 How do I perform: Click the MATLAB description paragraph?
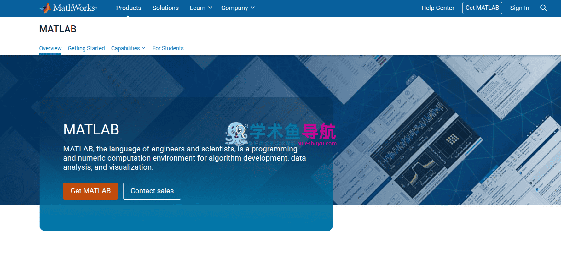click(184, 158)
